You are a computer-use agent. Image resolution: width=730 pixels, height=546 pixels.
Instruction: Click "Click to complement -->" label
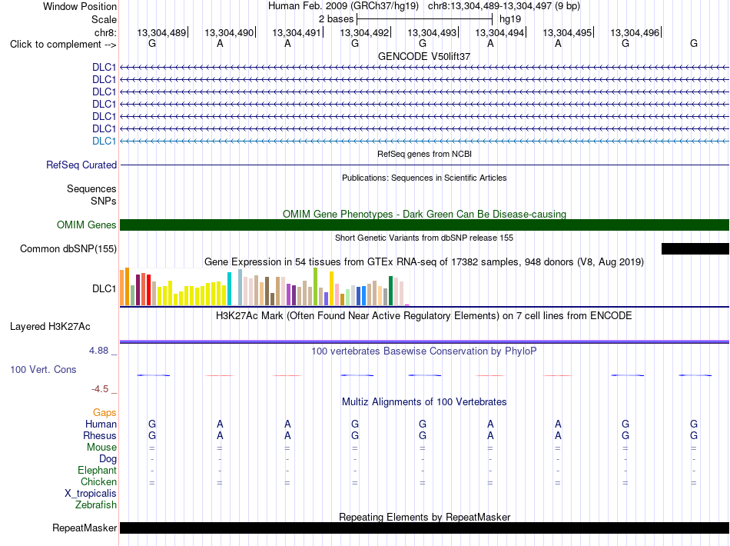(x=63, y=45)
